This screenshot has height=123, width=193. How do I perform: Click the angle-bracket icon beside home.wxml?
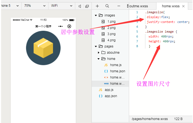click(x=106, y=77)
